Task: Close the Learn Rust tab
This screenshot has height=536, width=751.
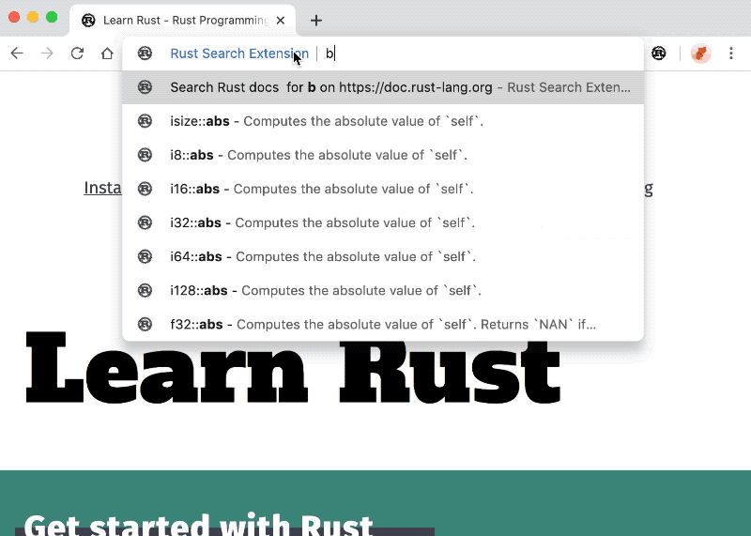Action: 281,20
